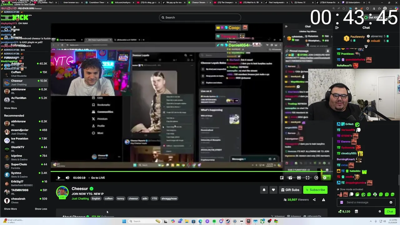Select the cuffem tag
Screen dimensions: 400x225
pyautogui.click(x=109, y=198)
